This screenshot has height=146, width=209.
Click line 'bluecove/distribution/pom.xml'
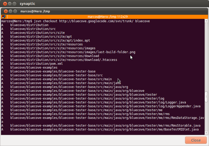tap(37, 64)
